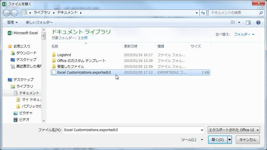Expand the file type filter dropdown
Image resolution: width=267 pixels, height=150 pixels.
[x=234, y=130]
